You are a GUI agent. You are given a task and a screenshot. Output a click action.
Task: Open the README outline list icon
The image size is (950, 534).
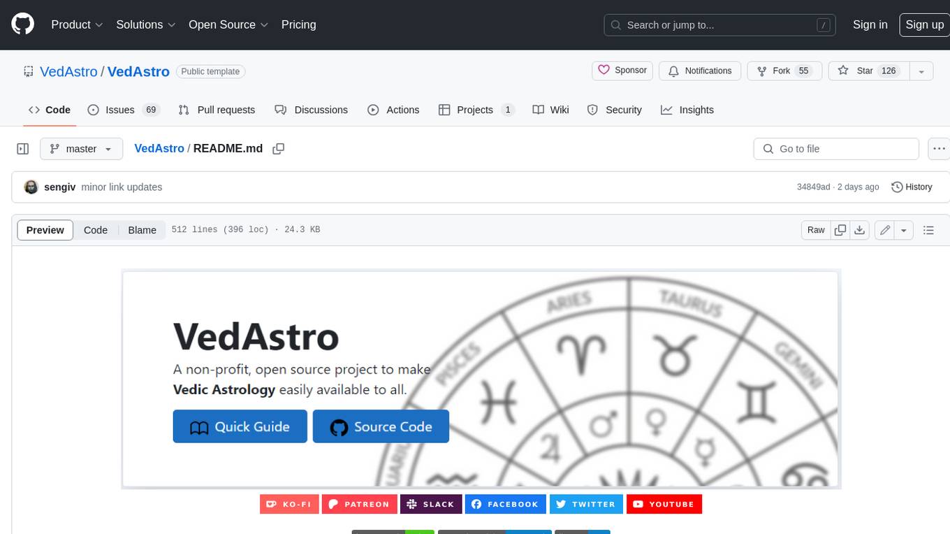pos(928,230)
